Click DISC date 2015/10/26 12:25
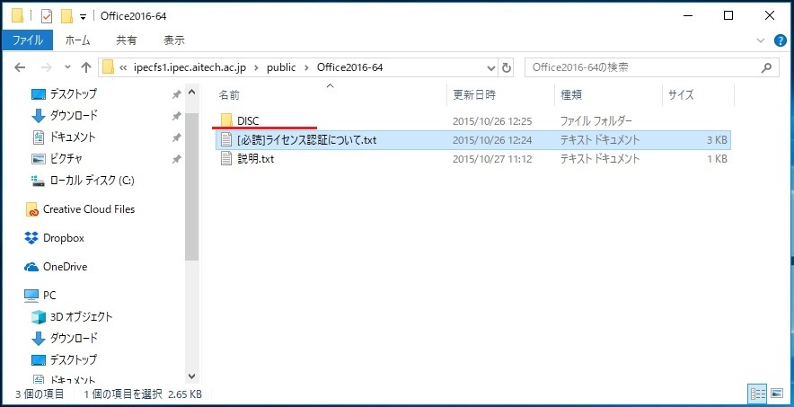Viewport: 794px width, 407px height. coord(492,120)
